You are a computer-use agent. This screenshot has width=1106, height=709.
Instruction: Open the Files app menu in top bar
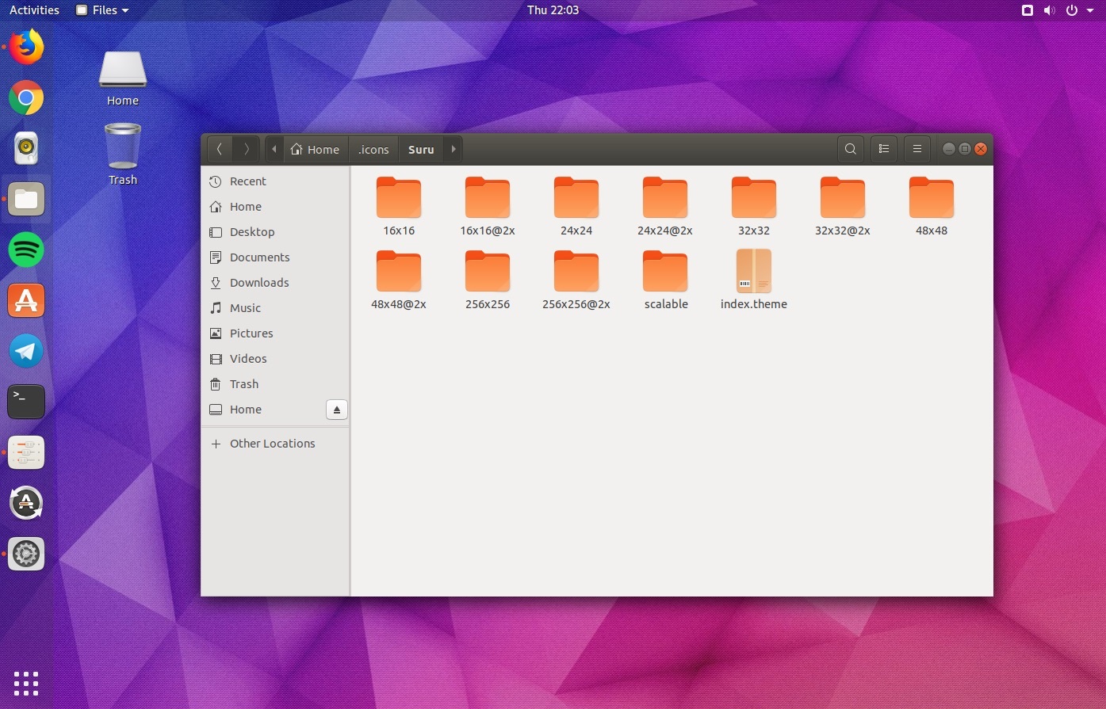(103, 10)
